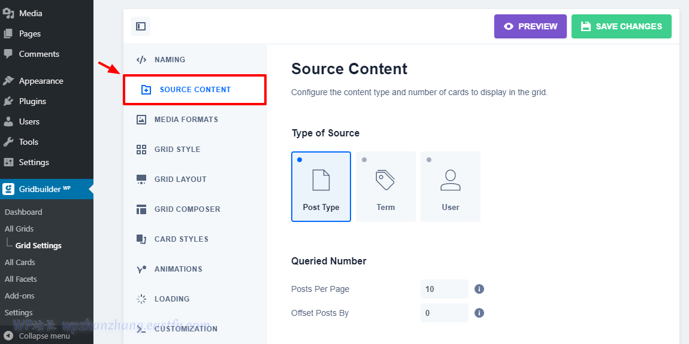Screen dimensions: 689x344
Task: Click the Source Content folder-plus icon
Action: pos(146,90)
